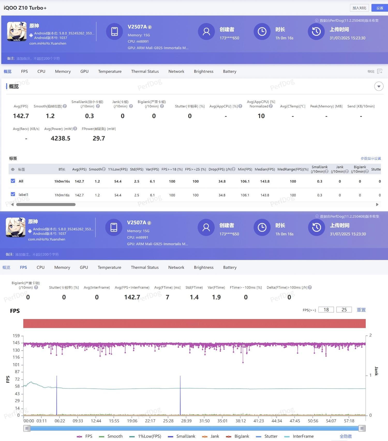
Task: Click the table scrollbar right arrow
Action: point(377,204)
